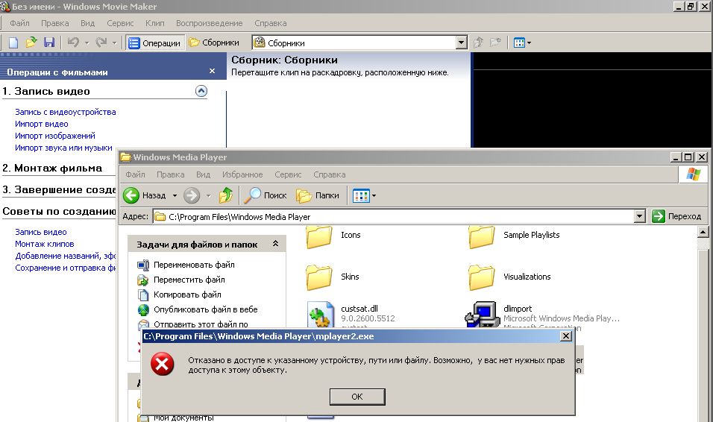The width and height of the screenshot is (713, 422).
Task: Collapse the Запись видео section
Action: 201,91
